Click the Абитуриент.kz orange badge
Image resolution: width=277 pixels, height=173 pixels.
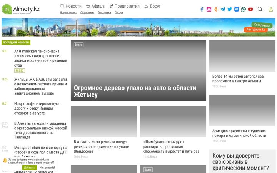(x=255, y=30)
